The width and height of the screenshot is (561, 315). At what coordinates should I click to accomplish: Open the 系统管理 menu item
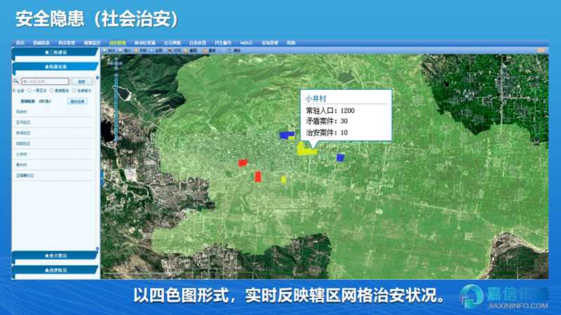pyautogui.click(x=270, y=43)
